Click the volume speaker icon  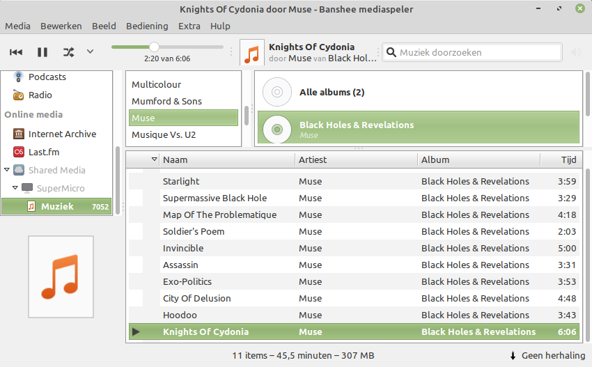tap(576, 52)
